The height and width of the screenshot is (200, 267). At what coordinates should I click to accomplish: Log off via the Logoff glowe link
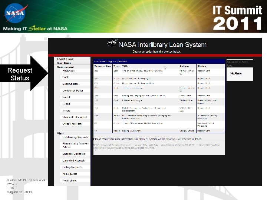tap(65, 59)
